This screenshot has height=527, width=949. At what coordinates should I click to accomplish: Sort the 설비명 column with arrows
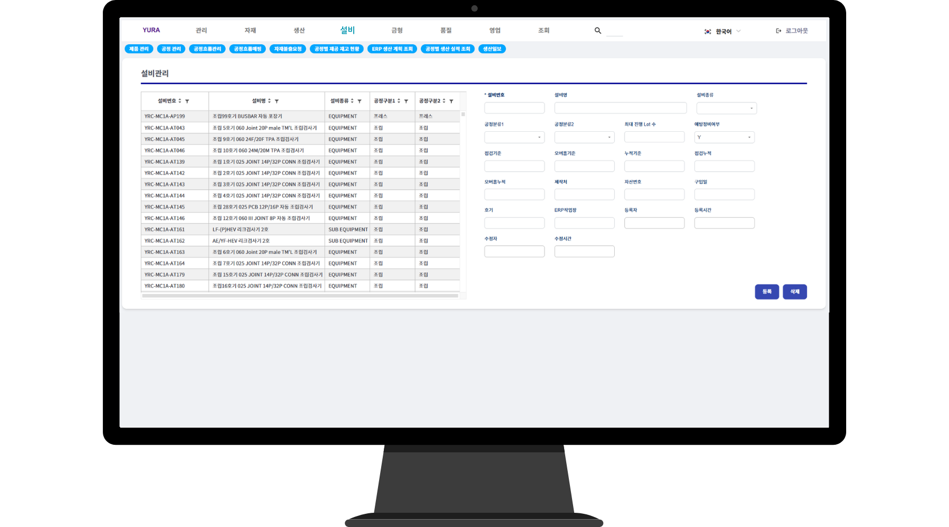[269, 101]
